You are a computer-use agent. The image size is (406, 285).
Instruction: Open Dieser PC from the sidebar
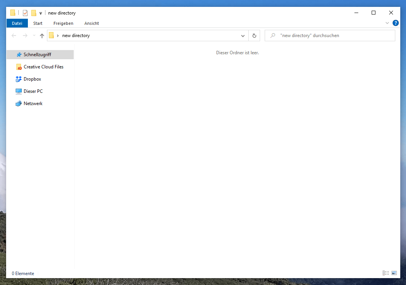[33, 91]
